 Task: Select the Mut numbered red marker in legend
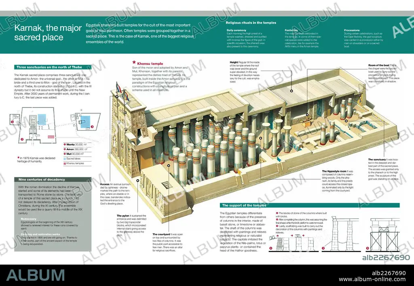coord(65,154)
